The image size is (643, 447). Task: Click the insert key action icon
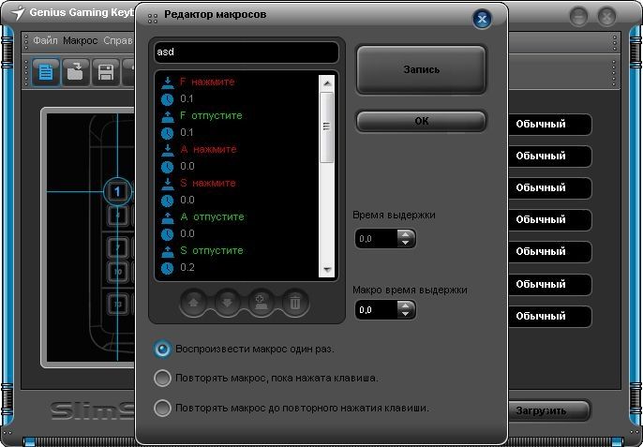[x=260, y=302]
